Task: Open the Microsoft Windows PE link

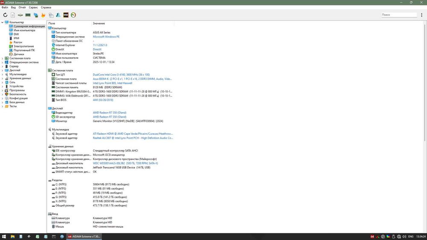Action: 106,37
